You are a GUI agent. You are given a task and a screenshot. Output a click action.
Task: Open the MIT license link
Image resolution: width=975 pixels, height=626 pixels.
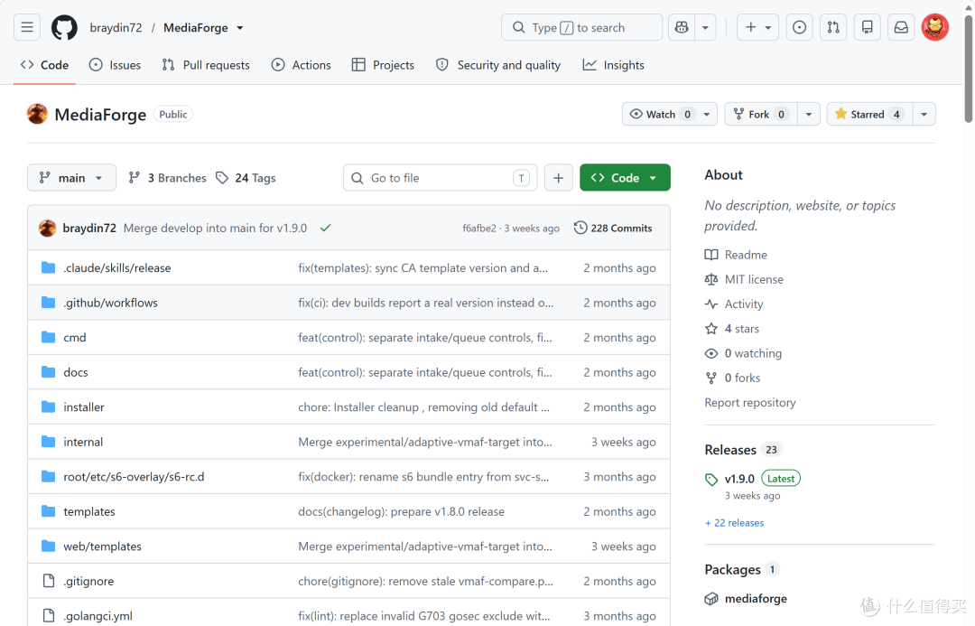tap(754, 279)
